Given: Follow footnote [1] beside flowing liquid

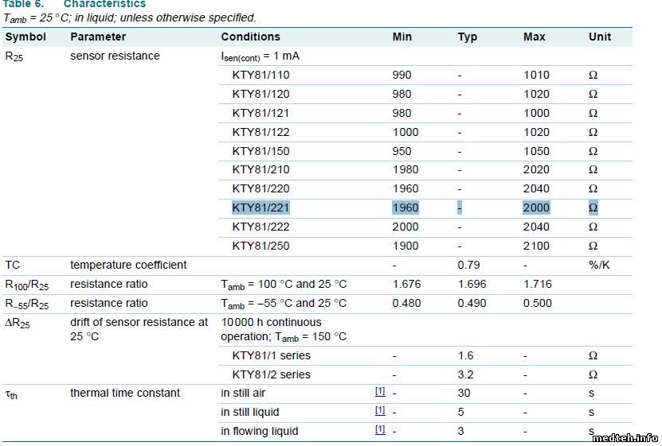Looking at the screenshot, I should [x=380, y=430].
